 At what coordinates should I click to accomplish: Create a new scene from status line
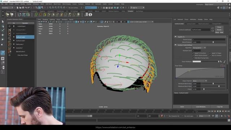coord(18,8)
